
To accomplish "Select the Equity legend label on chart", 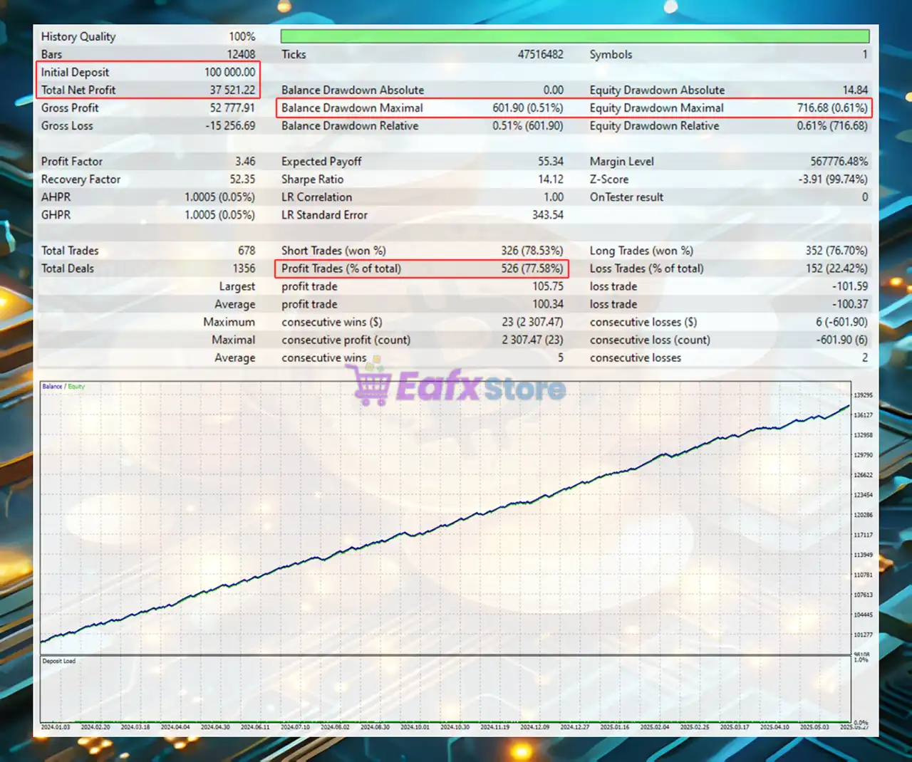I will [x=76, y=387].
